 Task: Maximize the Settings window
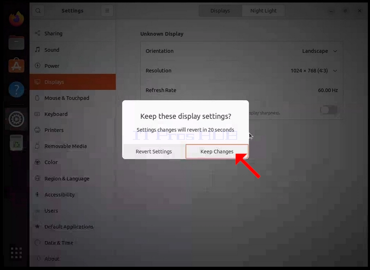coord(345,11)
